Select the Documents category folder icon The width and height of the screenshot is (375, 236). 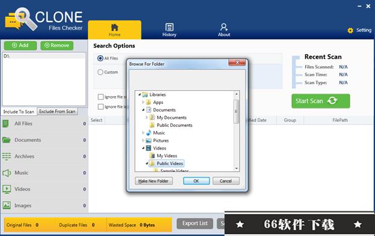[6, 140]
